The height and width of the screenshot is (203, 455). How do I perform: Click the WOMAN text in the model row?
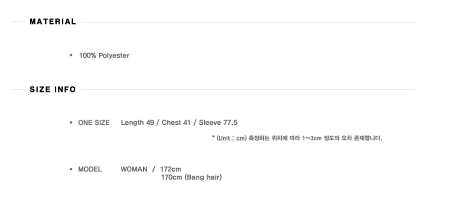[134, 169]
